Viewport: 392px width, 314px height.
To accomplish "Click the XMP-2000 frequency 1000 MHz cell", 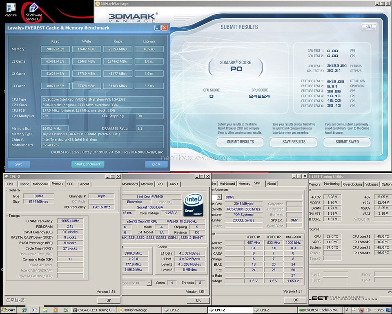I will tap(293, 242).
